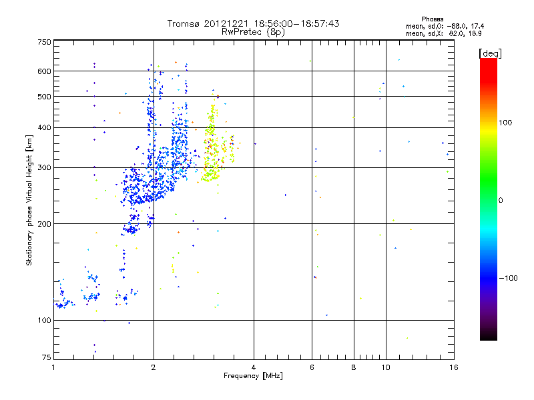Click the x-axis tick label '4'
The image size is (534, 400).
point(254,367)
